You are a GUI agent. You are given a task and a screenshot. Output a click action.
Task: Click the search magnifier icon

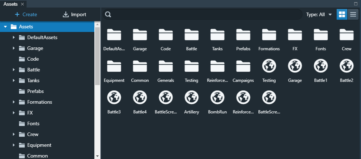coord(108,15)
